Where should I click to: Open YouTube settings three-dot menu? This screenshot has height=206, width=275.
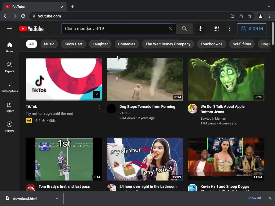click(x=229, y=28)
